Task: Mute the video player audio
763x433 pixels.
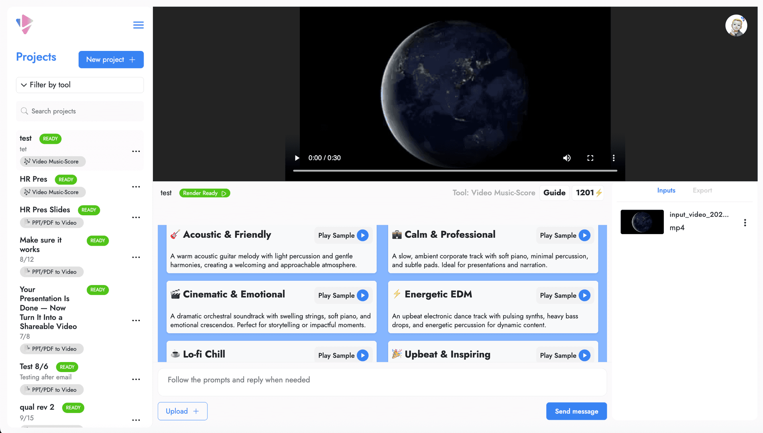Action: (567, 158)
